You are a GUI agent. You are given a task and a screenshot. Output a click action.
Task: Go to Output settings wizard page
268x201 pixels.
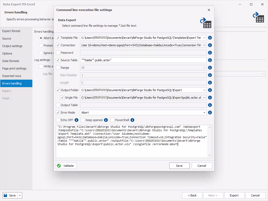(16, 46)
